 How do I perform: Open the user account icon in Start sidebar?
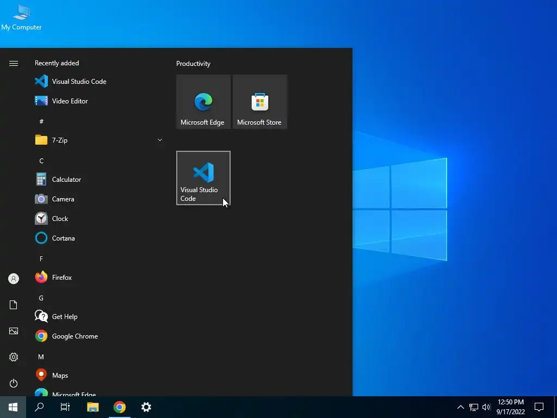[x=14, y=279]
